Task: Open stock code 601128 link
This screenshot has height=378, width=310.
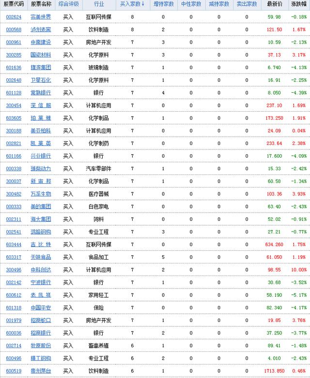Action: [x=14, y=93]
